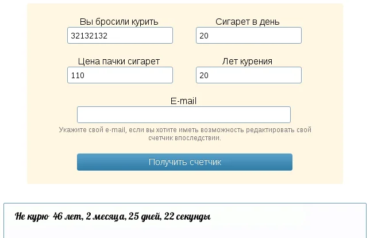Click the "E-mail" label above the field
The image size is (389, 238).
pos(183,101)
